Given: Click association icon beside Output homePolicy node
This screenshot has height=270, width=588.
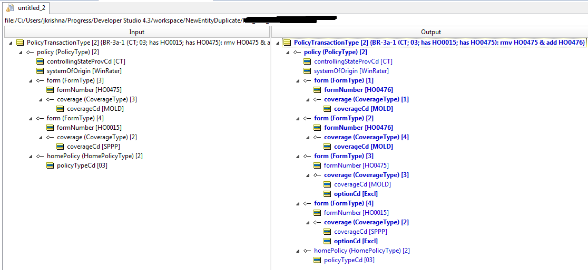Looking at the screenshot, I should (307, 251).
